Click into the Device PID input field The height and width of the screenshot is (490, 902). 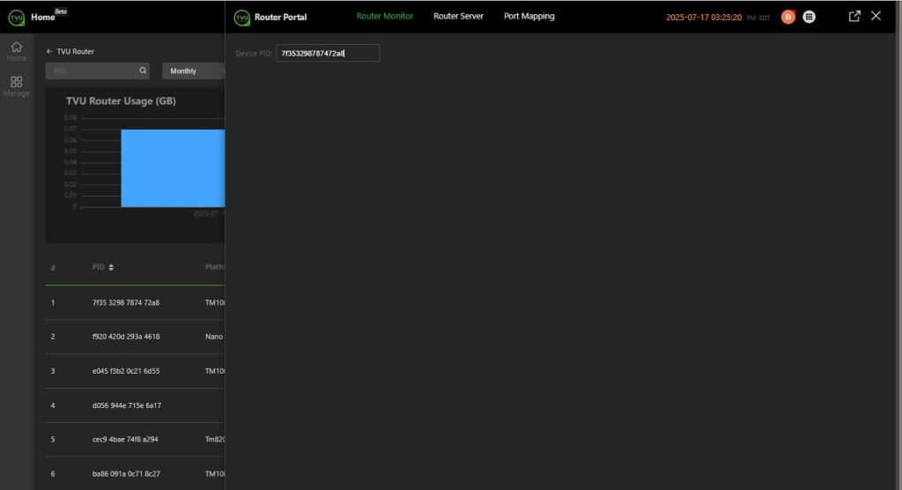coord(328,53)
